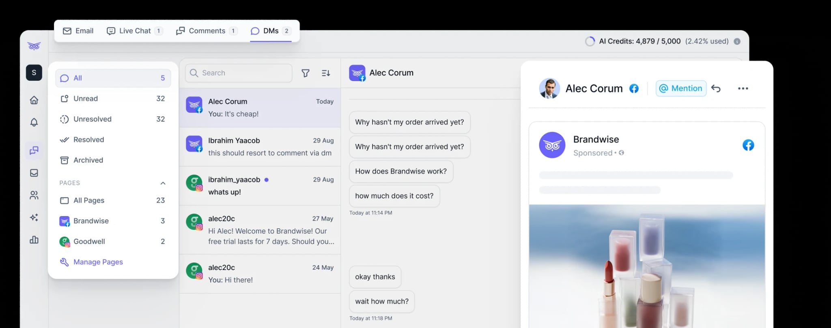Click the chat header Brandwise page avatar
Screen dimensions: 831x328
[x=357, y=73]
